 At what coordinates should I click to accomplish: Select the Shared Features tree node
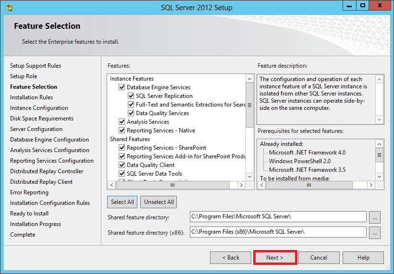click(130, 139)
